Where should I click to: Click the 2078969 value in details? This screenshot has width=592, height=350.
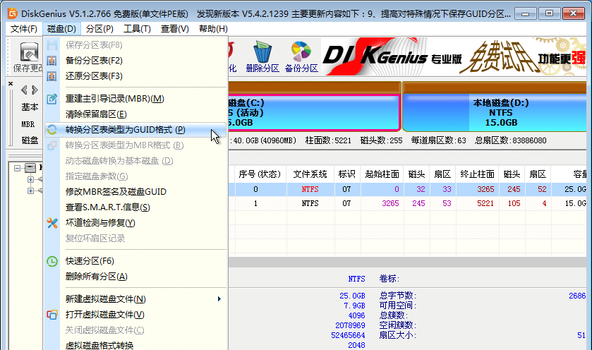pyautogui.click(x=350, y=325)
